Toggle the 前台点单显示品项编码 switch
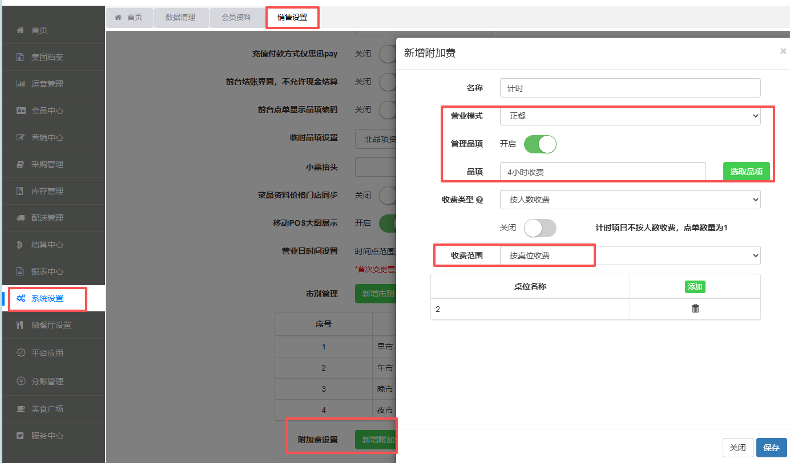The image size is (790, 463). click(x=388, y=109)
